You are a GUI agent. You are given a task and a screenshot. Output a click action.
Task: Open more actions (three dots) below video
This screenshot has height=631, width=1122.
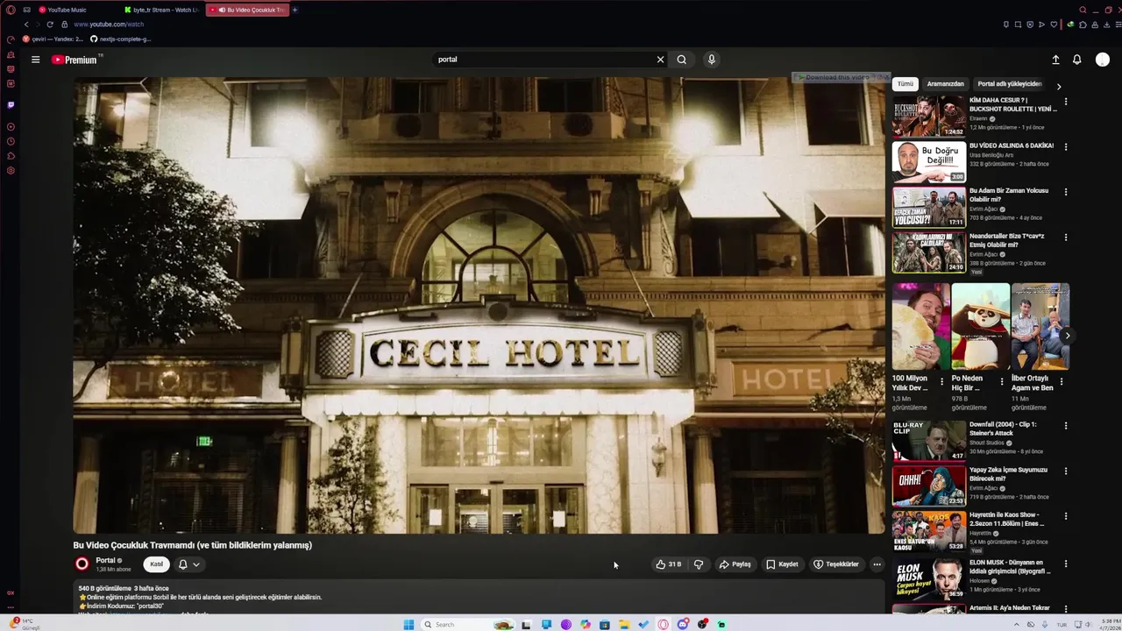(x=877, y=564)
